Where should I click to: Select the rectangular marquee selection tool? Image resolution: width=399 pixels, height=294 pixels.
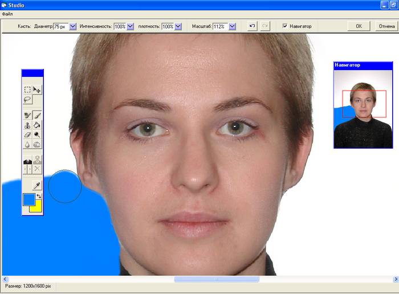click(x=27, y=89)
